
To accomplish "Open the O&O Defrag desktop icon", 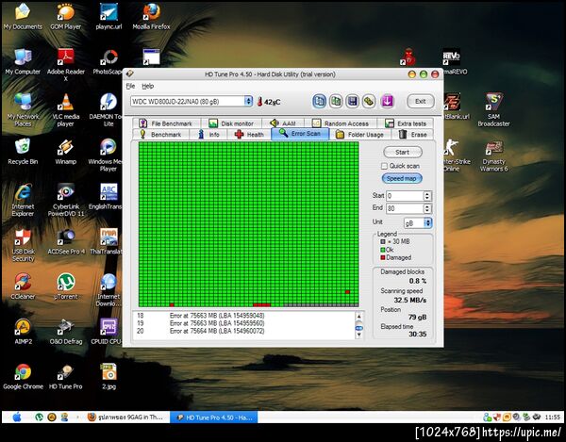I will pyautogui.click(x=66, y=332).
